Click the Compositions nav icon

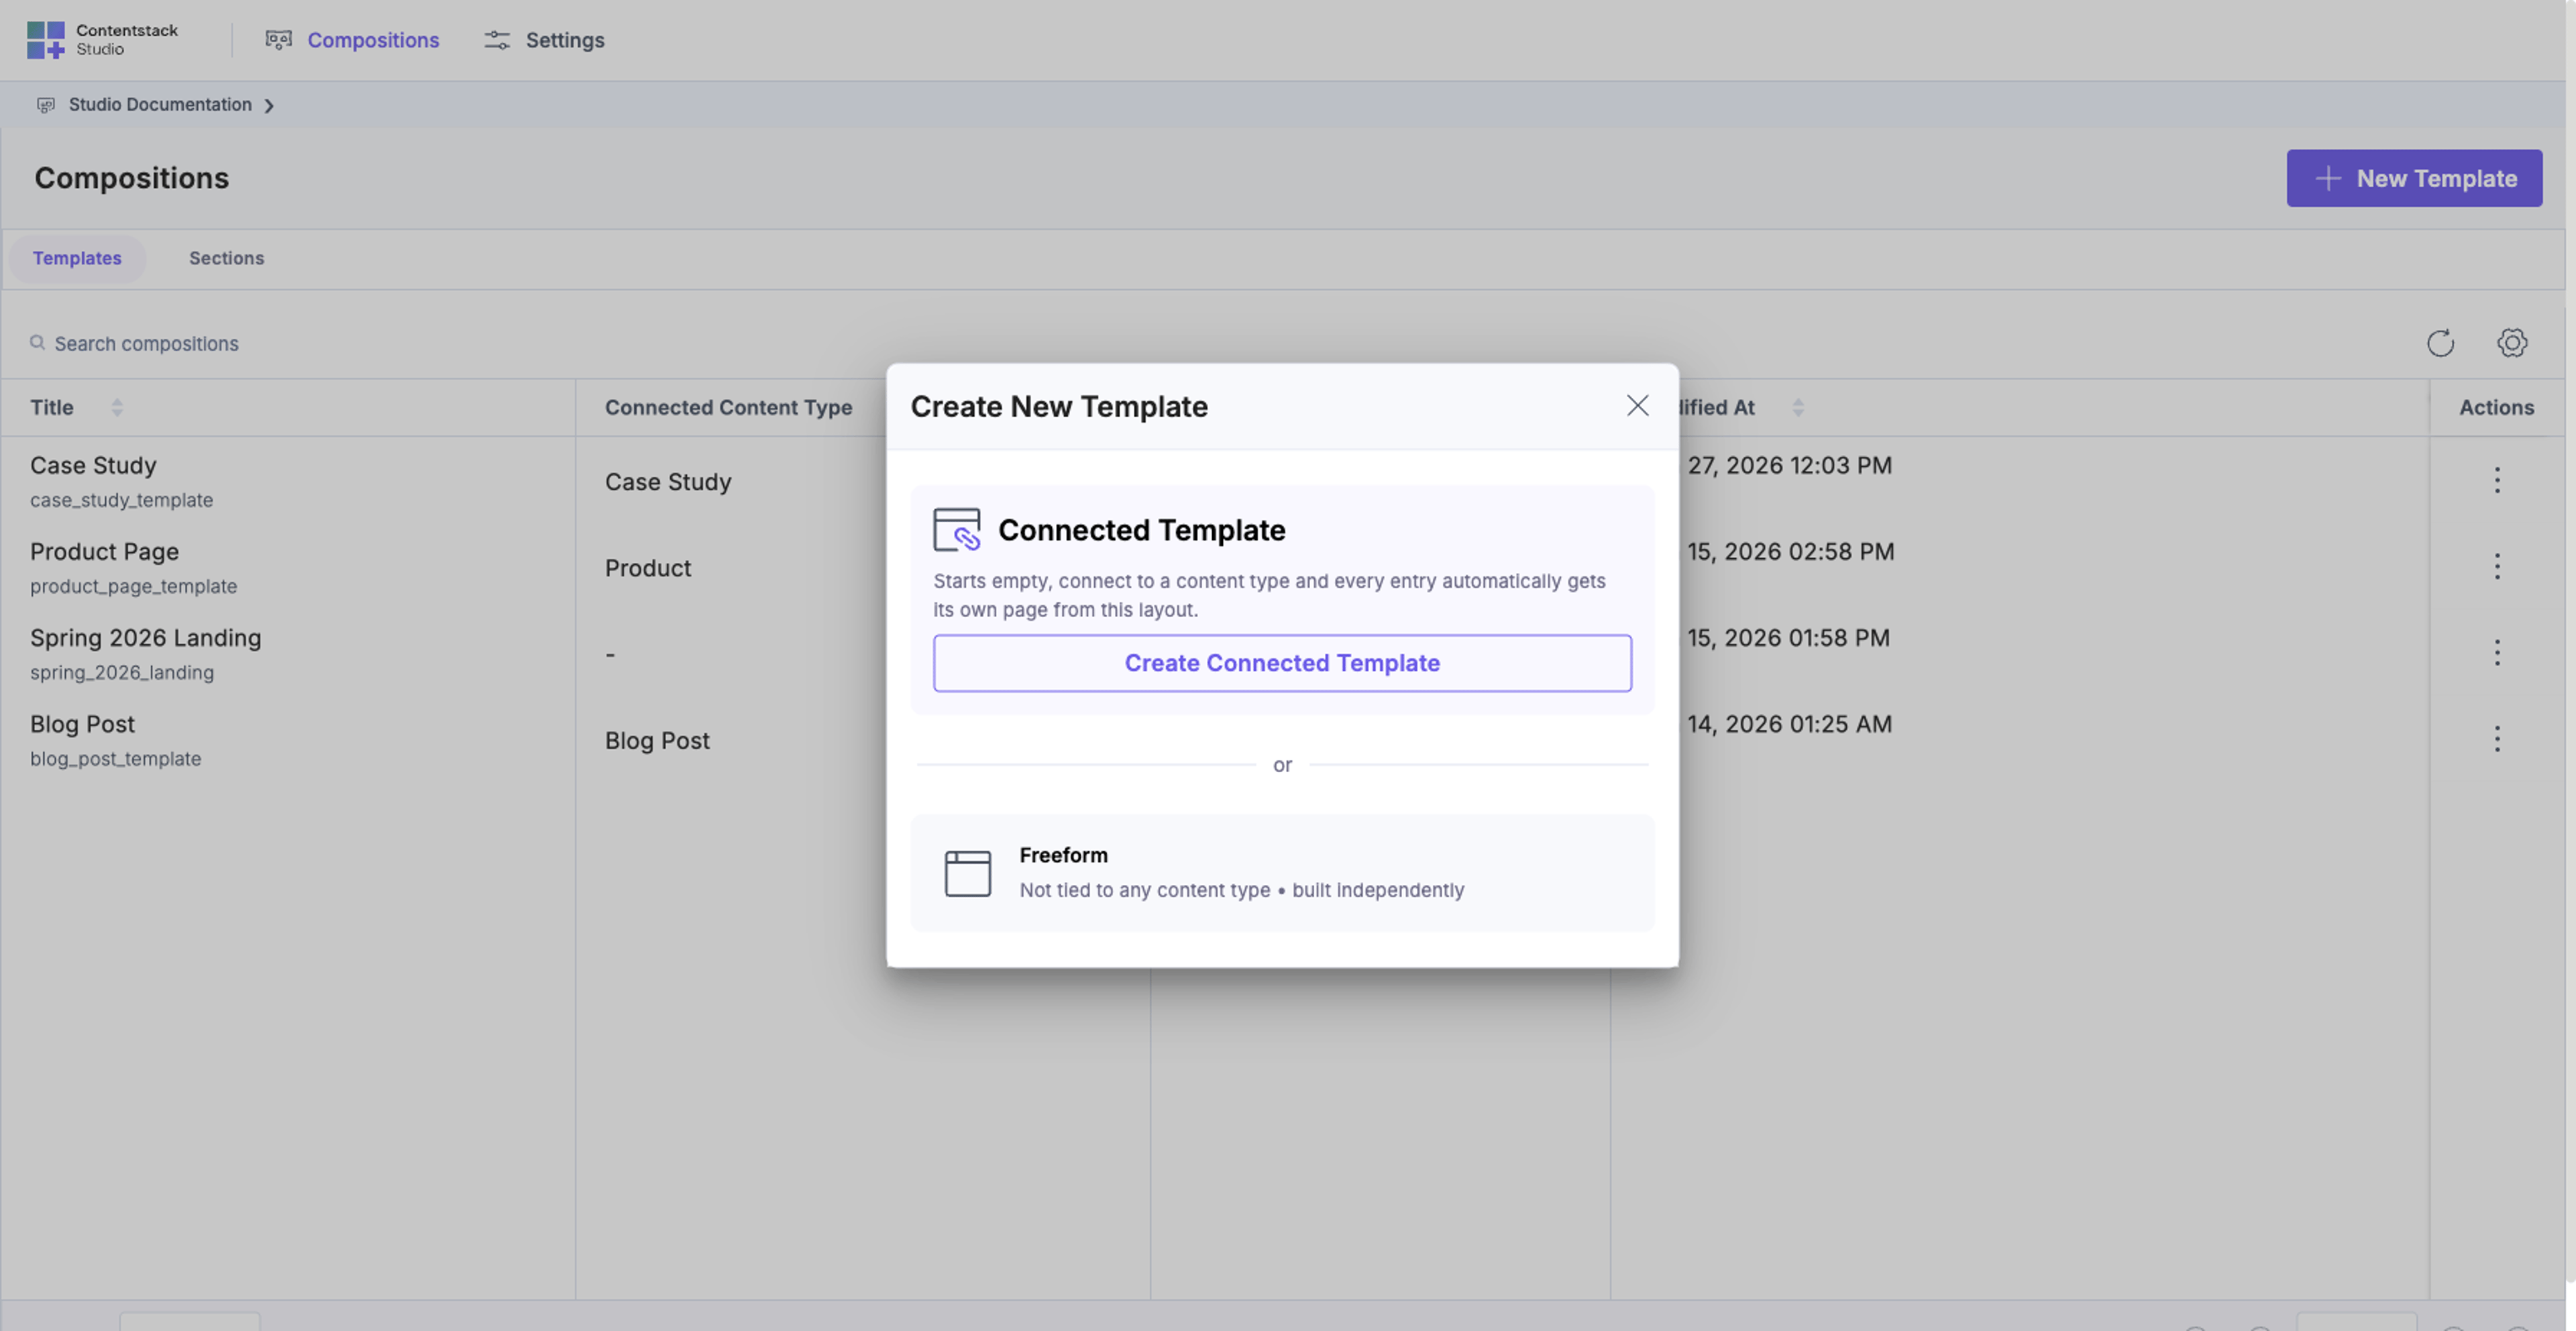pyautogui.click(x=278, y=40)
